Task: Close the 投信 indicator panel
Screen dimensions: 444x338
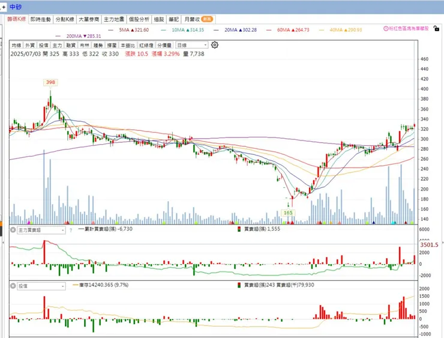Action: click(x=13, y=286)
